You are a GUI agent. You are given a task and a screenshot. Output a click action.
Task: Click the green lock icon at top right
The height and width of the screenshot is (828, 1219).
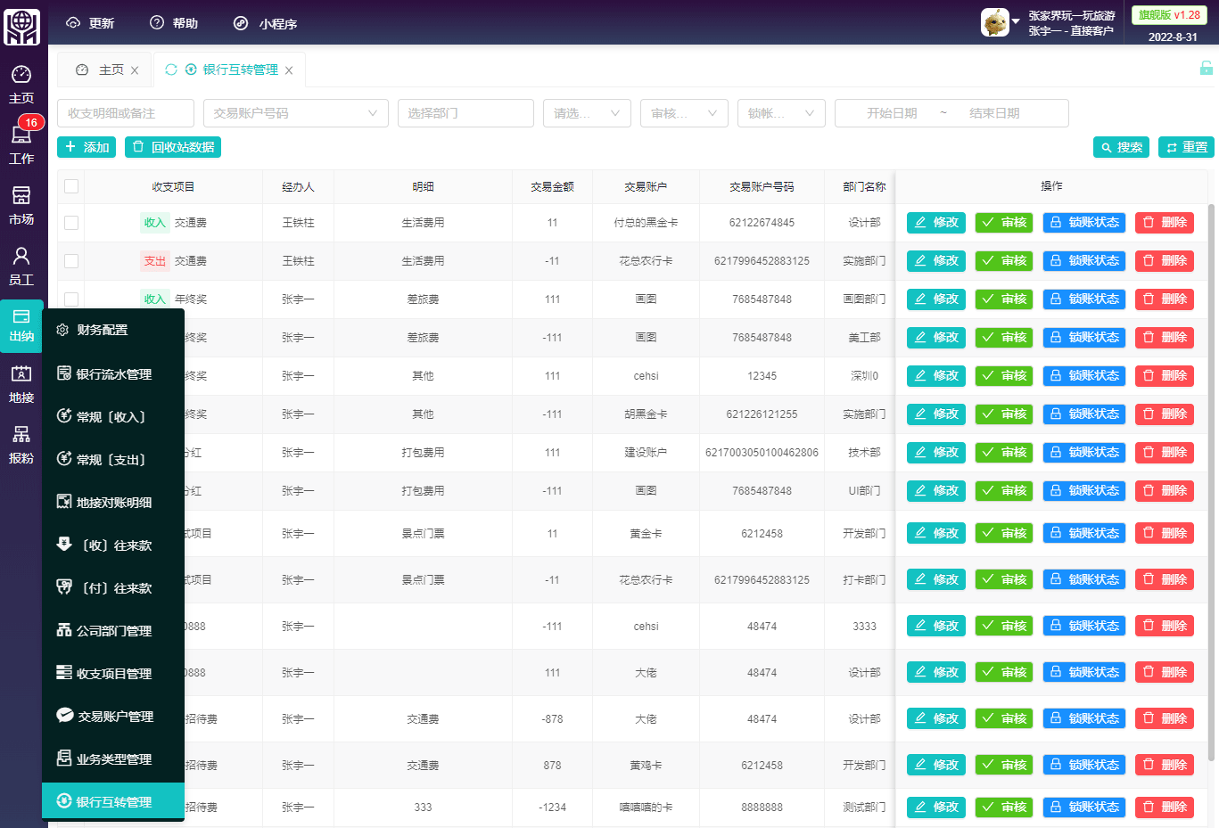coord(1206,68)
